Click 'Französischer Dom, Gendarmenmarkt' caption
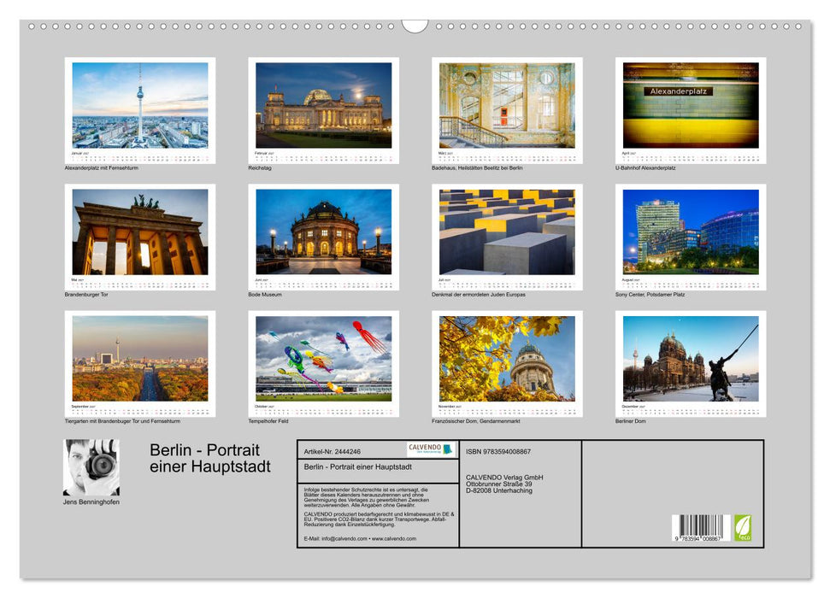 coord(476,421)
